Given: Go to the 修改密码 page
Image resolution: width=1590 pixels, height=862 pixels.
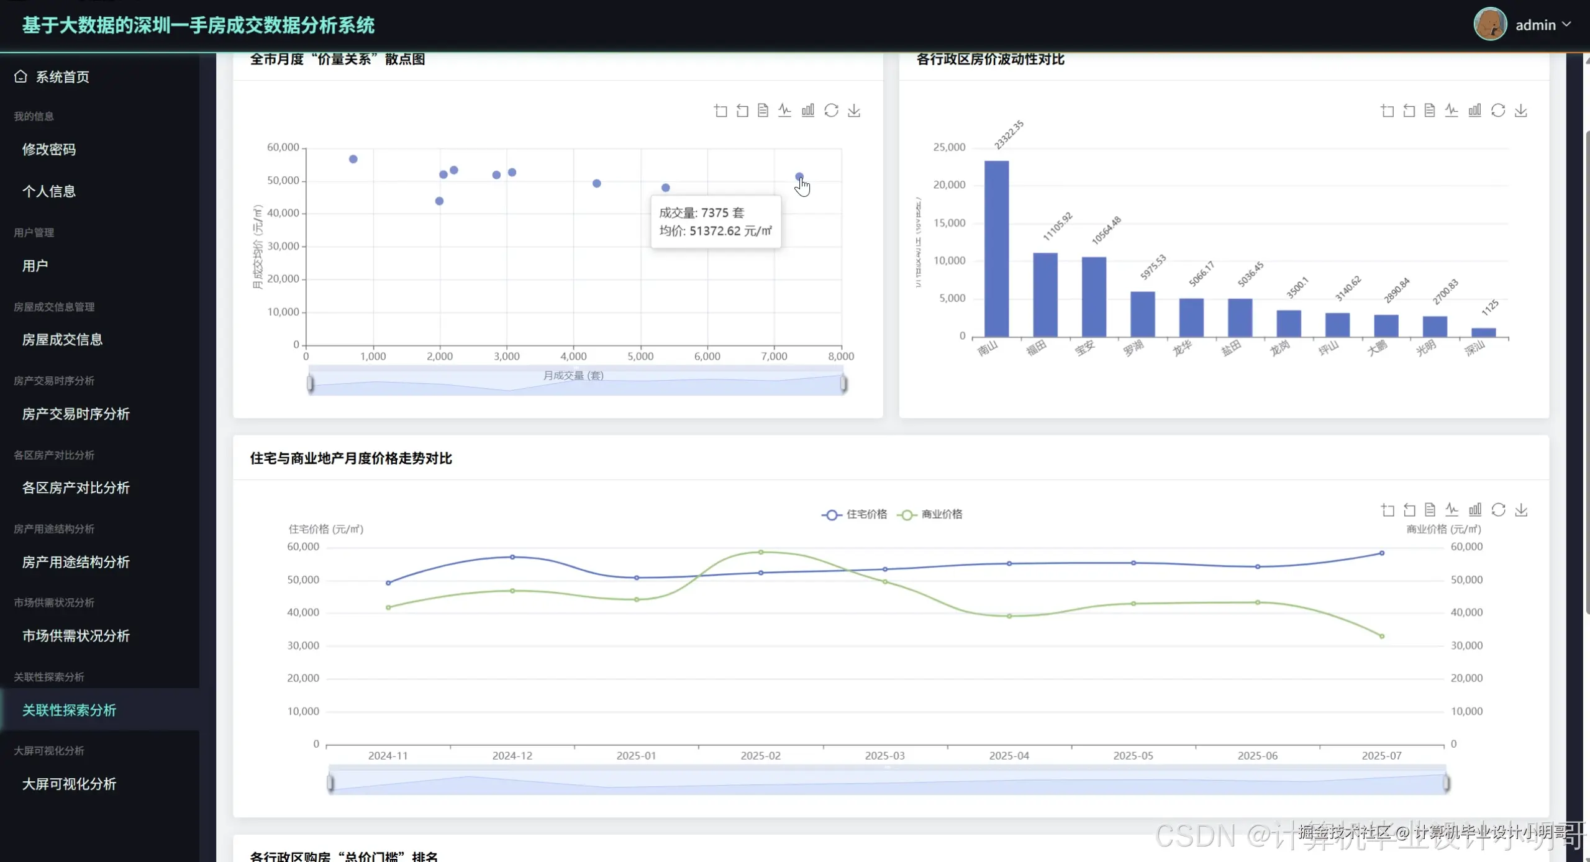Looking at the screenshot, I should 49,149.
